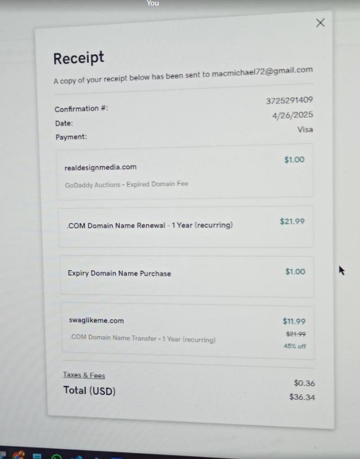Open the green WhatsApp taskbar icon

coord(56,457)
